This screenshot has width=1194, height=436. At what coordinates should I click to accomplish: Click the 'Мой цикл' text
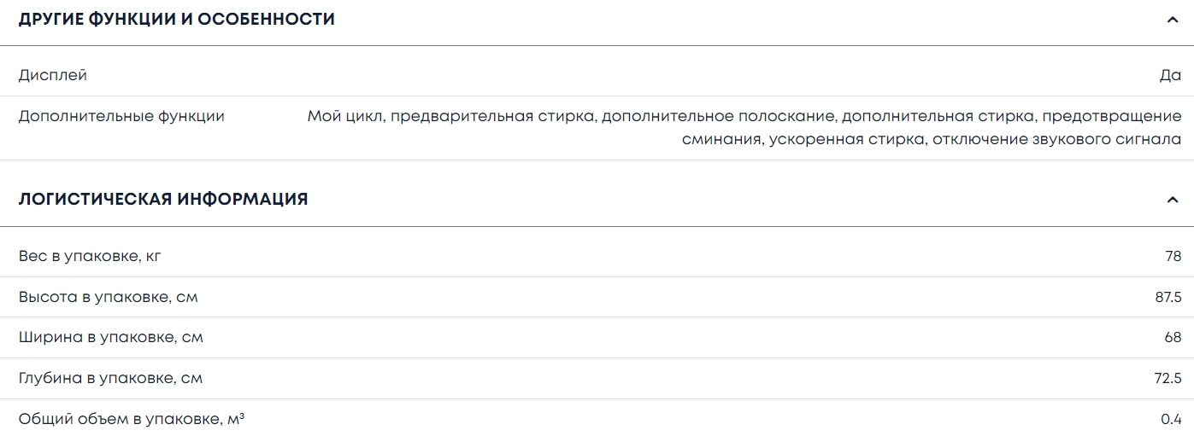344,116
